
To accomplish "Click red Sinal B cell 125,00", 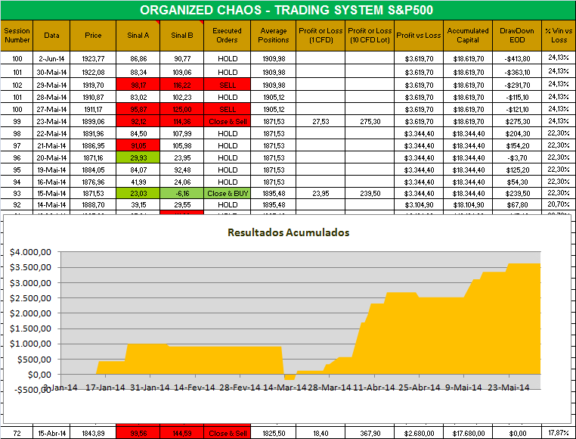I will click(182, 109).
